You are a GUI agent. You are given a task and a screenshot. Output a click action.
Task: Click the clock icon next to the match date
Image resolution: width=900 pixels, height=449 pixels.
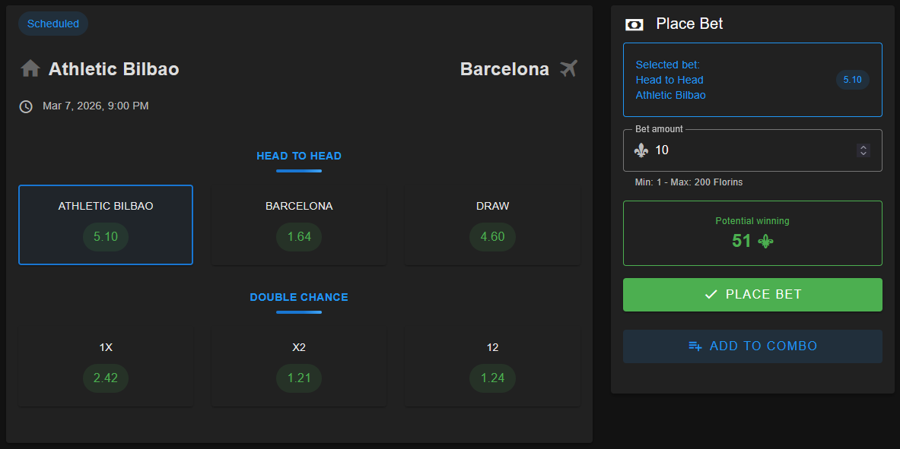point(25,106)
